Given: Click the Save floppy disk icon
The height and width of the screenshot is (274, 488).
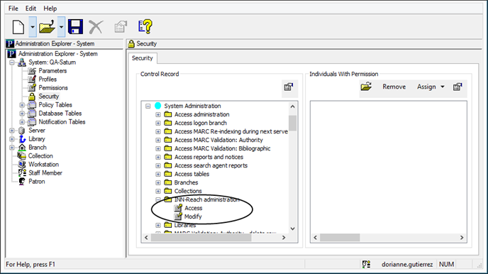Looking at the screenshot, I should coord(75,27).
